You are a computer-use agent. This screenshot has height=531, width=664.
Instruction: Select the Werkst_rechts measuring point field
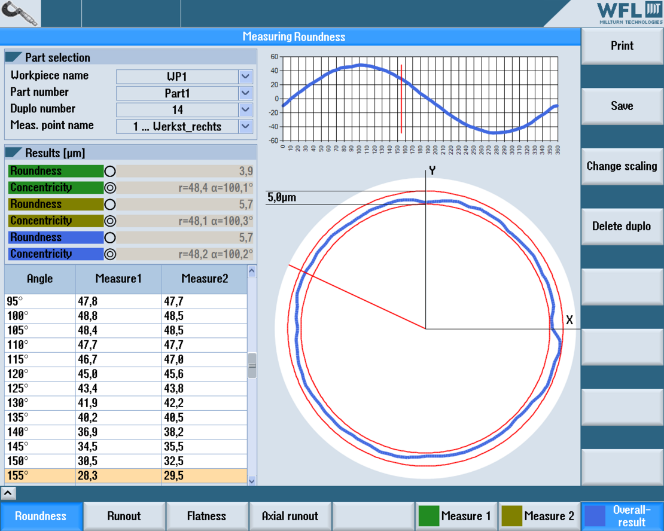pos(178,126)
